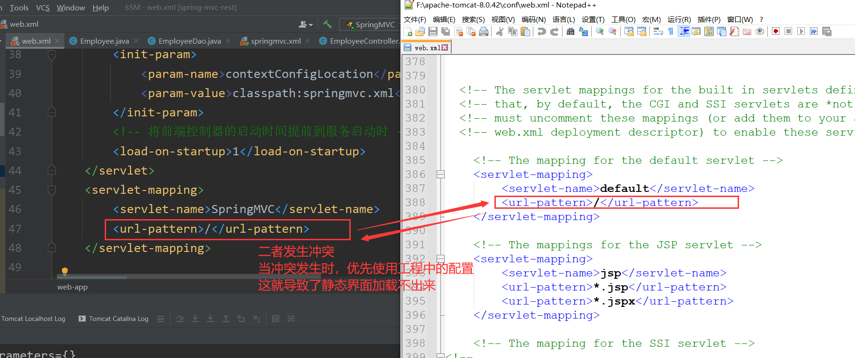Click the Print icon in Notepad++ toolbar
The height and width of the screenshot is (358, 855).
(484, 31)
